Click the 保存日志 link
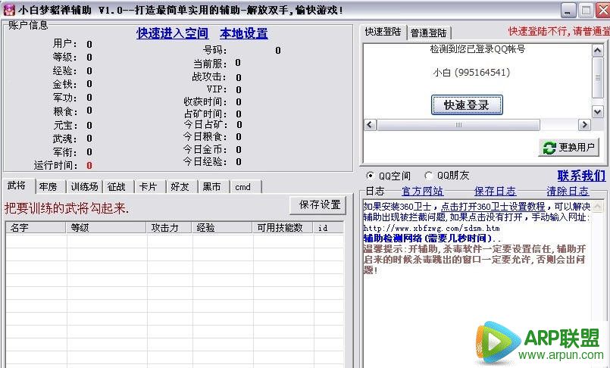Viewport: 610px width, 368px height. (496, 191)
